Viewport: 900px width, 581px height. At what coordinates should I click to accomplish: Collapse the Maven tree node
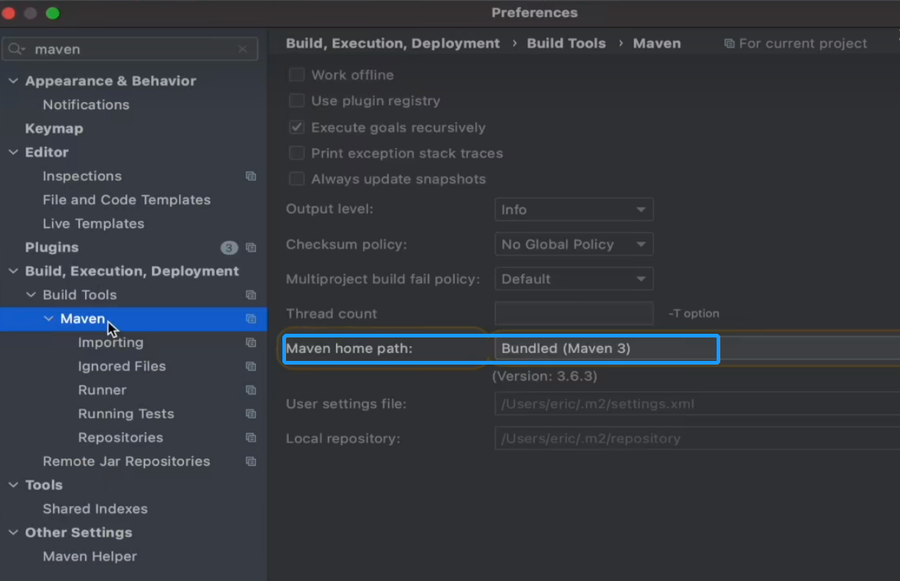pos(49,319)
